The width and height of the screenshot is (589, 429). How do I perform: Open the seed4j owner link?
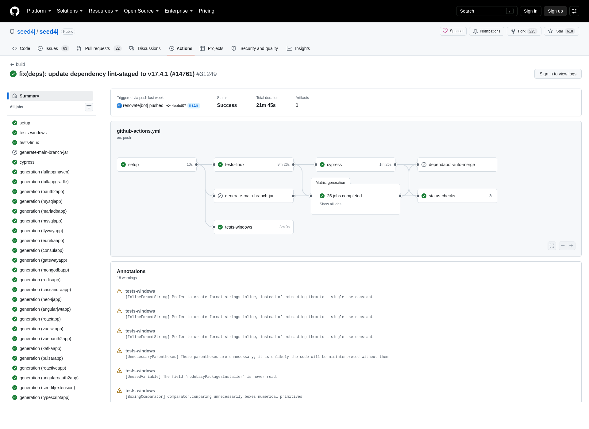point(26,32)
